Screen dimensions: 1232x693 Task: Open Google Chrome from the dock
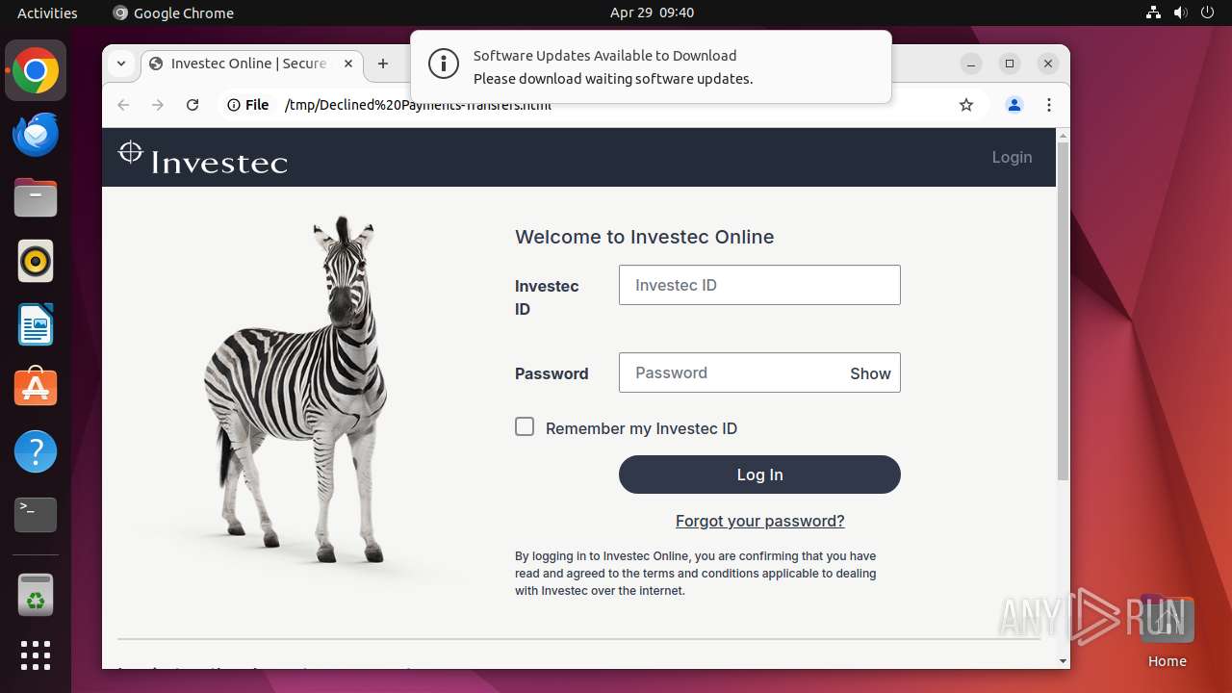click(36, 71)
